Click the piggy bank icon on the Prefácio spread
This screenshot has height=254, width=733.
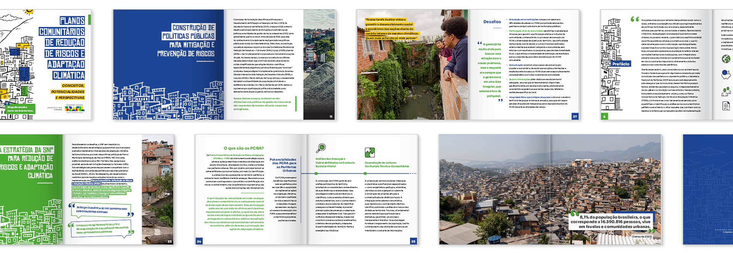tap(726, 74)
